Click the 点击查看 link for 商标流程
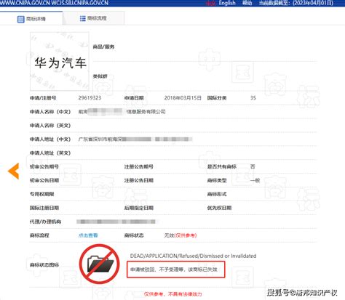Screen dimensions: 345x300 pos(88,235)
